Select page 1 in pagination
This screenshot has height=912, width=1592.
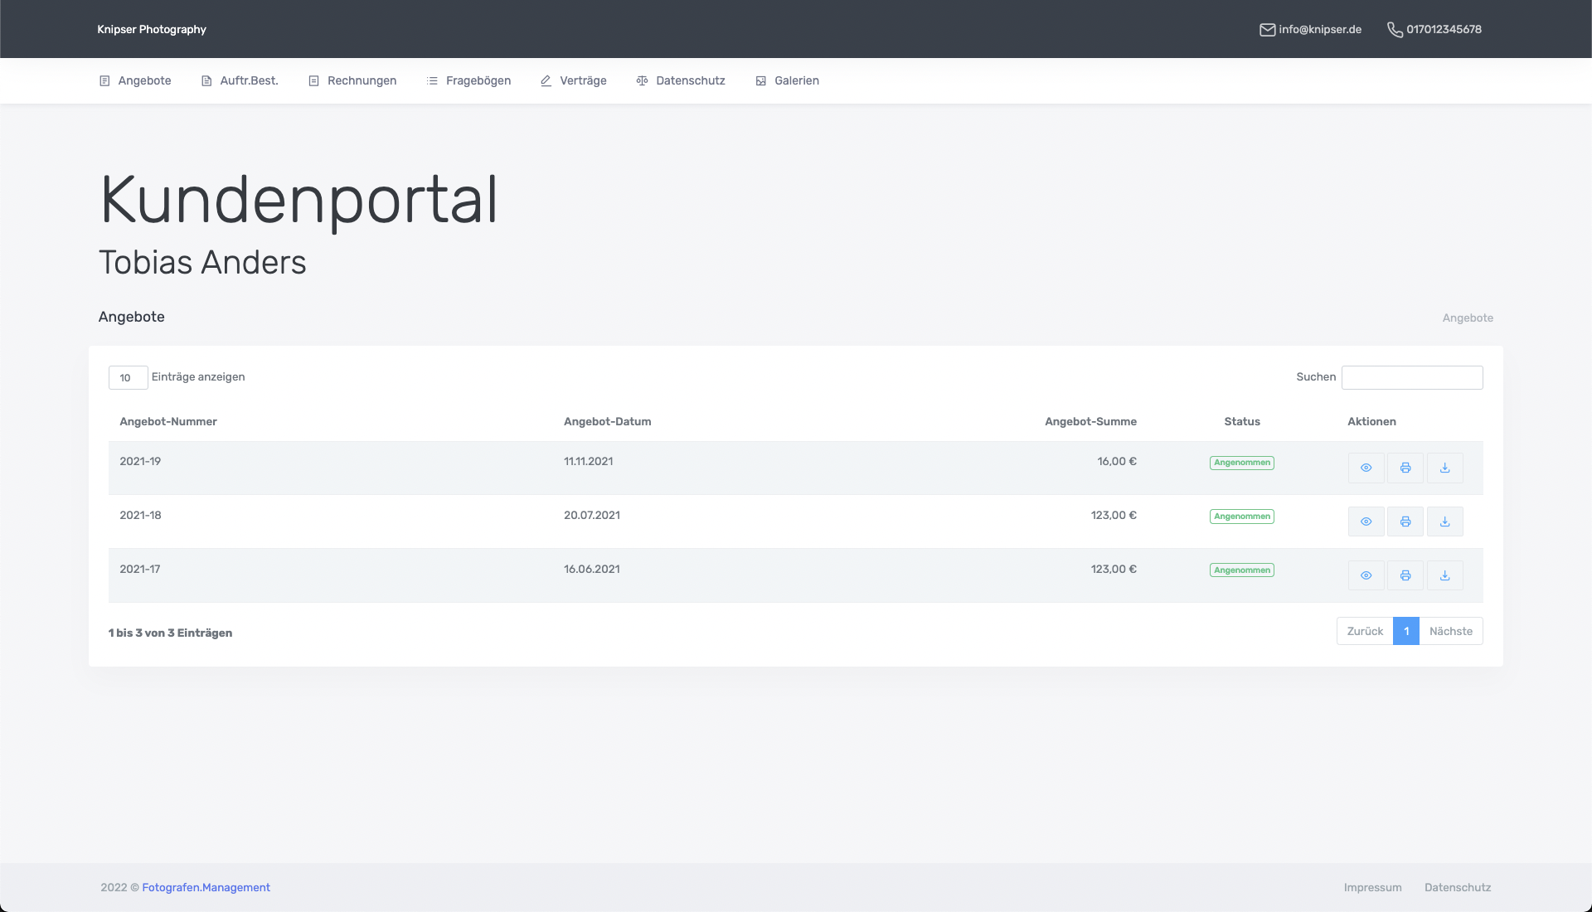1405,631
